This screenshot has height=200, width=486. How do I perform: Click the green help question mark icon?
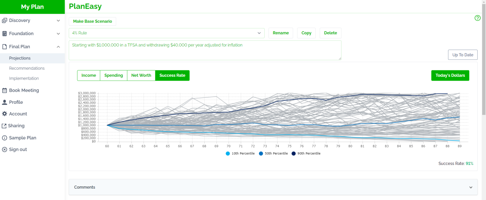pyautogui.click(x=478, y=18)
